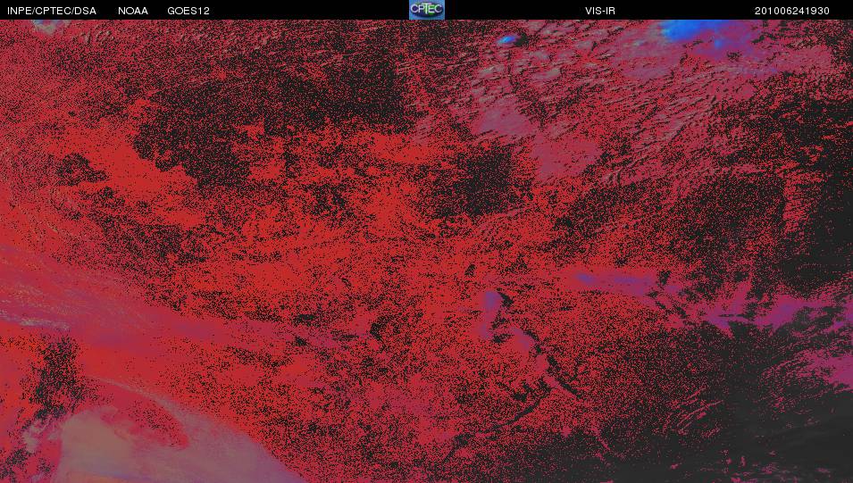Viewport: 853px width, 483px height.
Task: Click the NOAA label in the header
Action: click(x=133, y=11)
